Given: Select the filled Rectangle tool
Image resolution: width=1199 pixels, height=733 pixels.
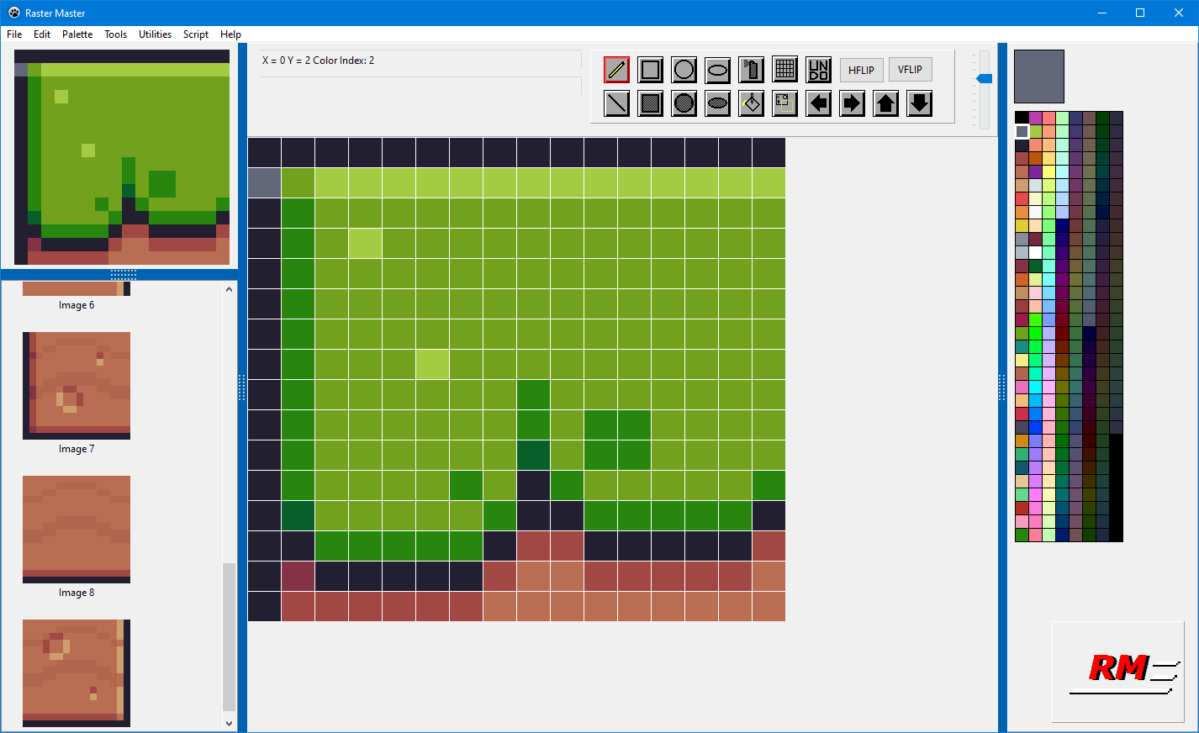Looking at the screenshot, I should 650,103.
